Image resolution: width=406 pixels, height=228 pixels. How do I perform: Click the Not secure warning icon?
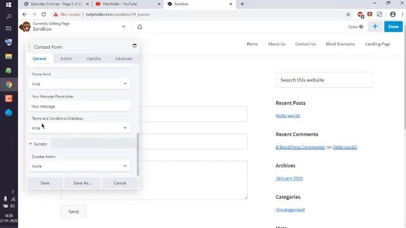pyautogui.click(x=55, y=15)
